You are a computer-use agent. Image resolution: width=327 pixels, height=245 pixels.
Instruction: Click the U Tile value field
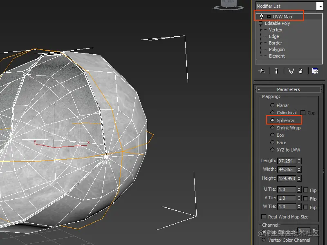287,189
